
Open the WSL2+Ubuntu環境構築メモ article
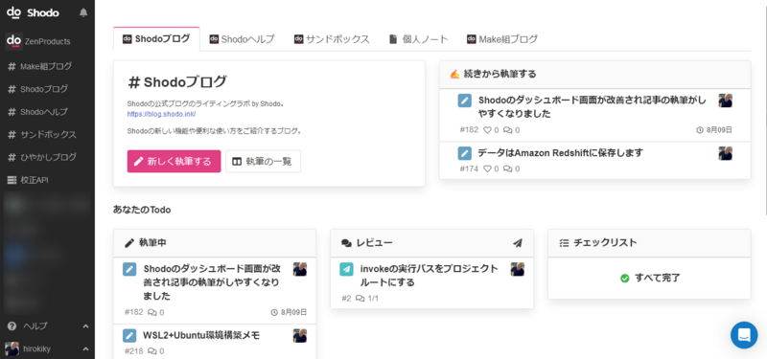tap(201, 335)
